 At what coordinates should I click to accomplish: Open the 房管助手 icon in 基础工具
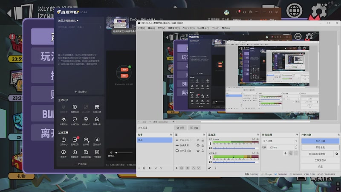[x=75, y=152]
